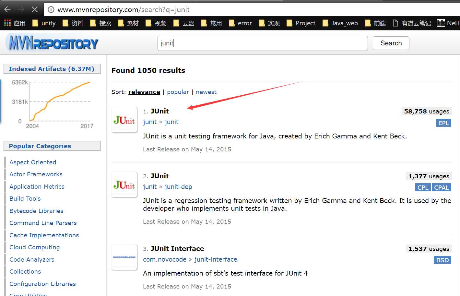Open the JUnit Interface result title

[x=177, y=249]
